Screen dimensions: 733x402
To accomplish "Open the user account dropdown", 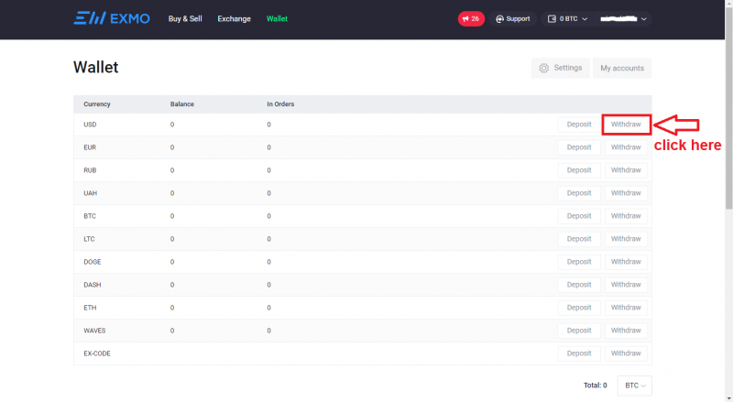I will pyautogui.click(x=623, y=18).
